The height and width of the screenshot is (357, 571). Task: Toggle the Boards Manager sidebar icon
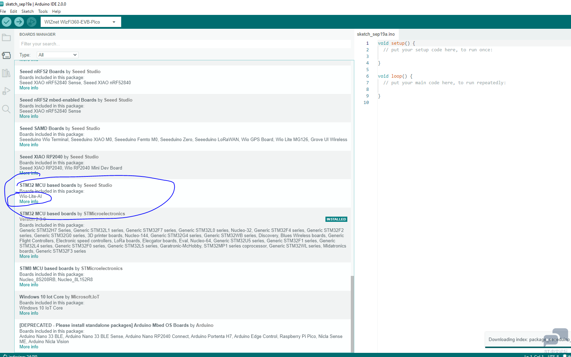tap(6, 55)
